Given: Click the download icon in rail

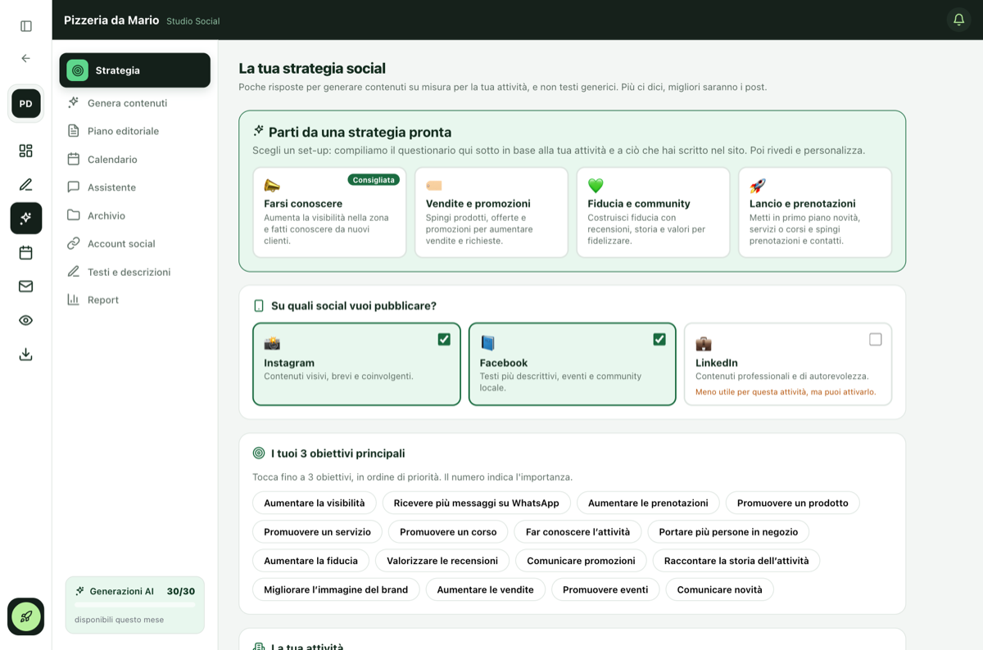Looking at the screenshot, I should [26, 354].
